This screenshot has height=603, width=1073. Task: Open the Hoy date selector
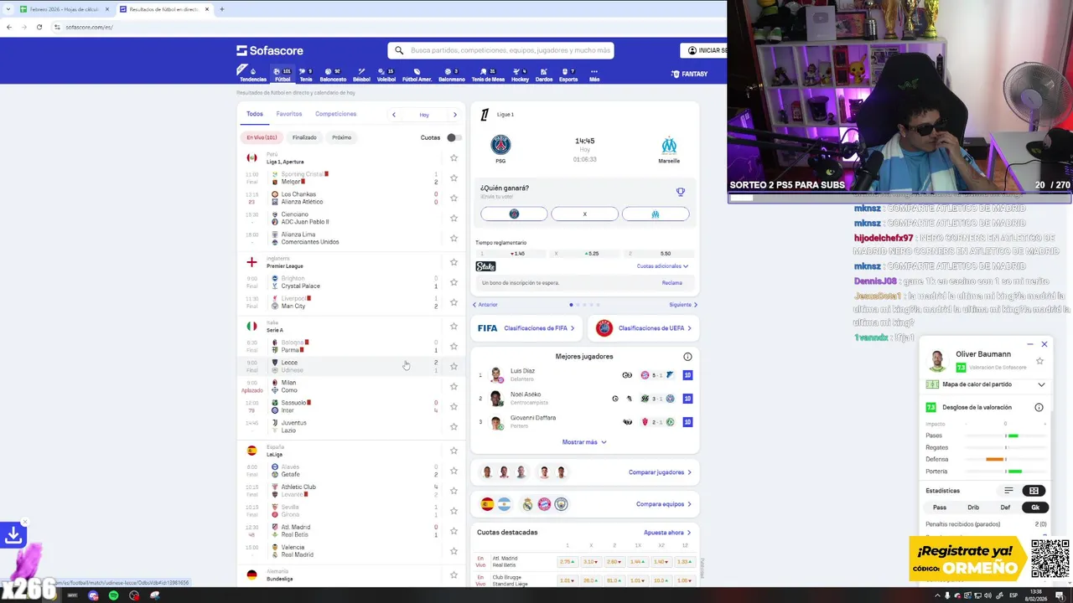click(x=424, y=115)
